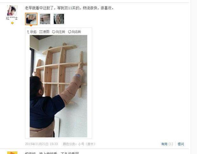Screen dimensions: 197x154
Task: Click the next reviewer's orange avatar
Action: [12, 153]
